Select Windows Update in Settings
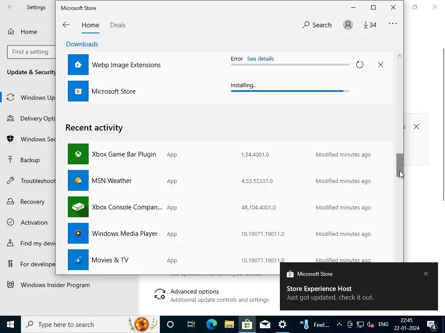The width and height of the screenshot is (445, 333). [x=31, y=98]
